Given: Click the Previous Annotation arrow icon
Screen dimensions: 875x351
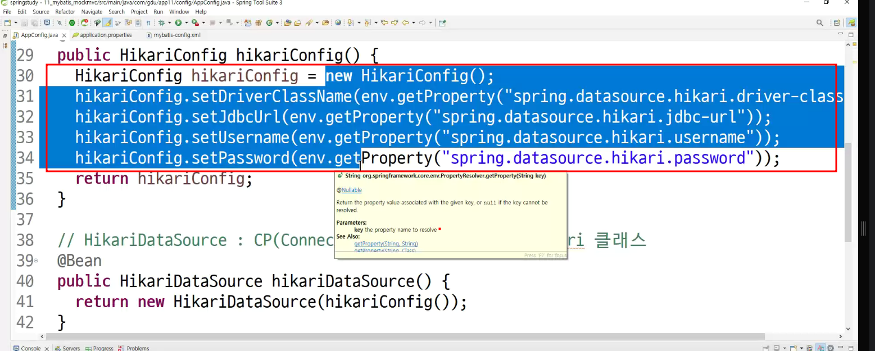Looking at the screenshot, I should 368,22.
